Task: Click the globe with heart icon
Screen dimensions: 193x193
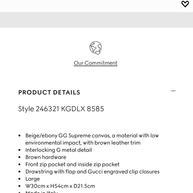Action: [x=96, y=48]
